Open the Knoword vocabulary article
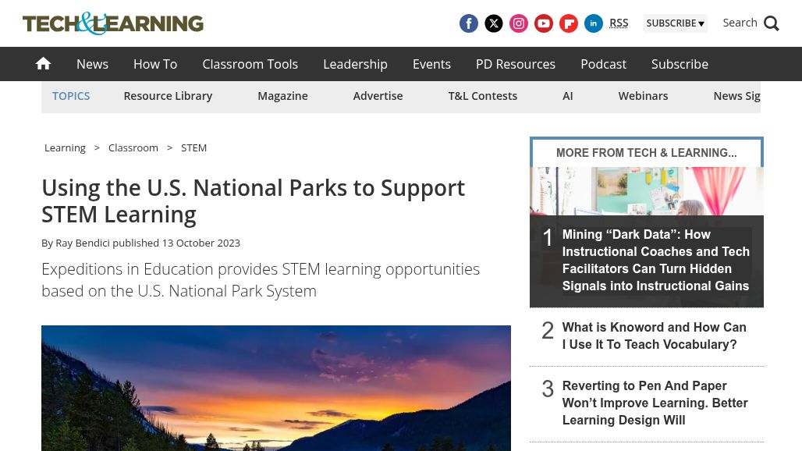Screen dimensions: 802x451 [654, 336]
